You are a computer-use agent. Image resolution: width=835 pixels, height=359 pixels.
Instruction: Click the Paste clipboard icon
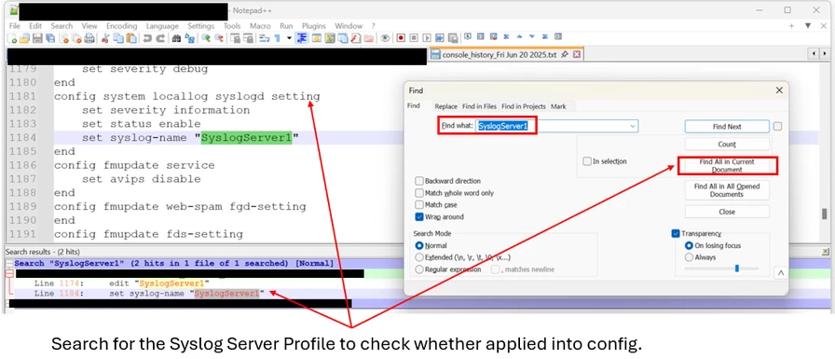130,38
